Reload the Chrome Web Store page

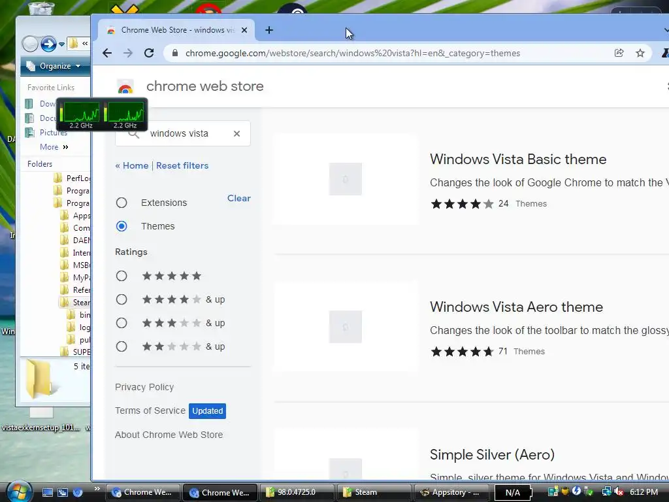tap(149, 53)
